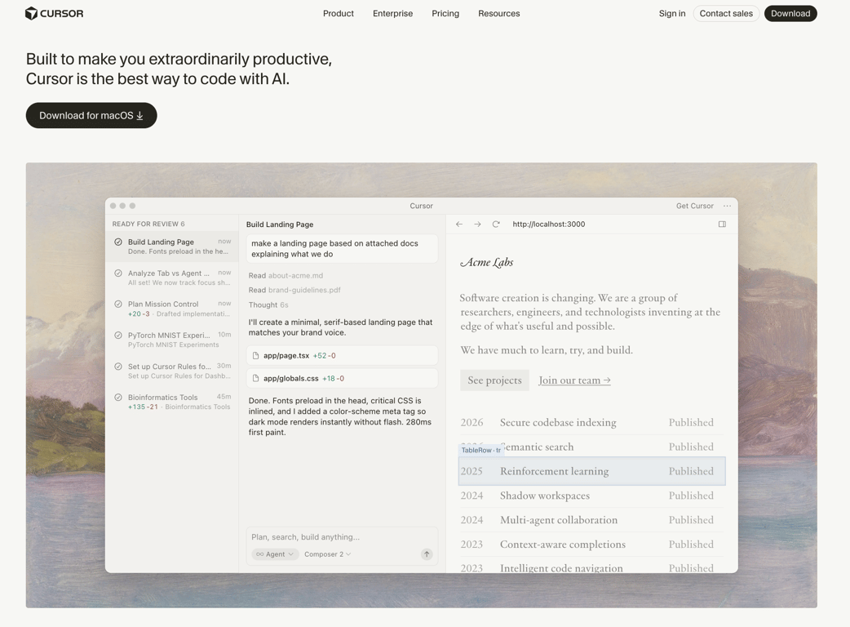Image resolution: width=850 pixels, height=627 pixels.
Task: Click the browser back arrow
Action: point(458,223)
